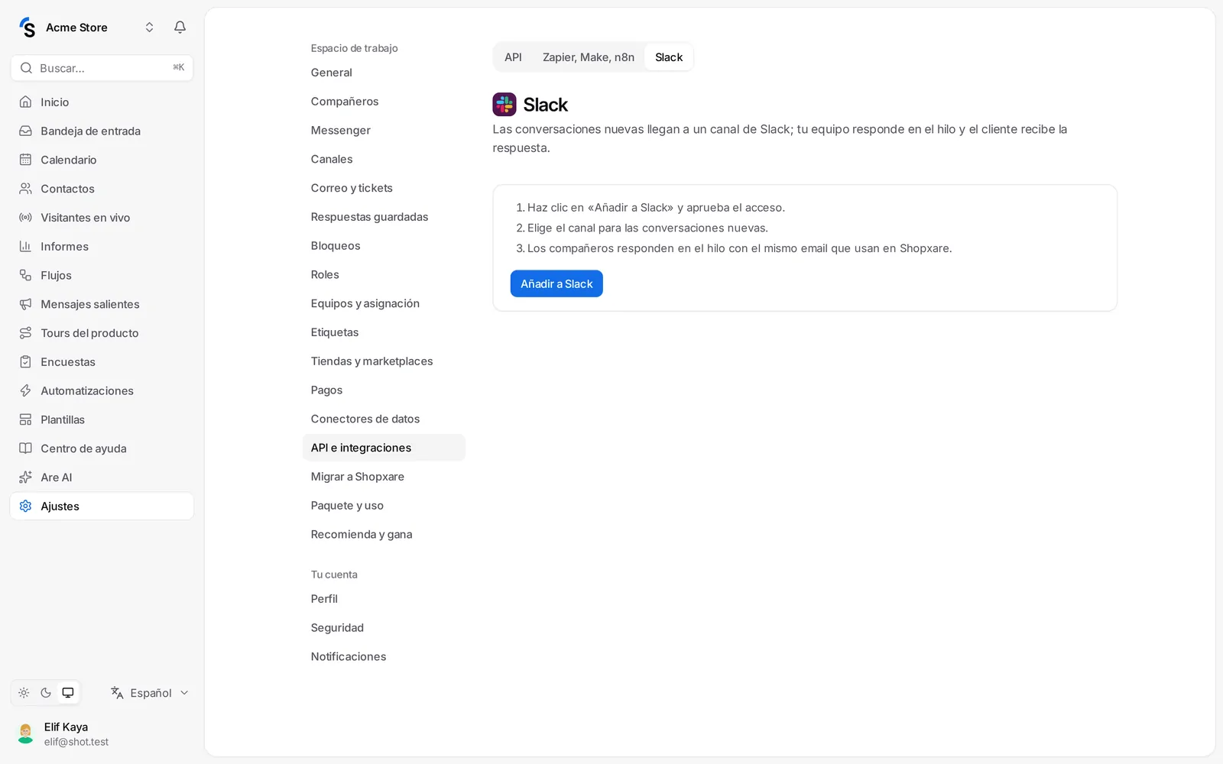The width and height of the screenshot is (1223, 764).
Task: Select API e integraciones settings item
Action: point(384,448)
